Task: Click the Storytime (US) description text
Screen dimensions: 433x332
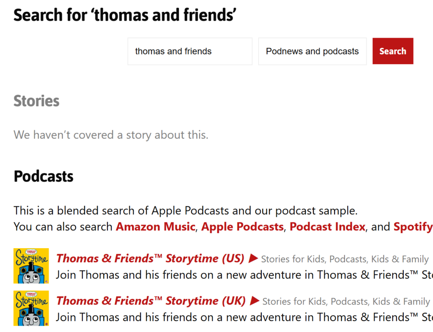Action: [x=244, y=275]
